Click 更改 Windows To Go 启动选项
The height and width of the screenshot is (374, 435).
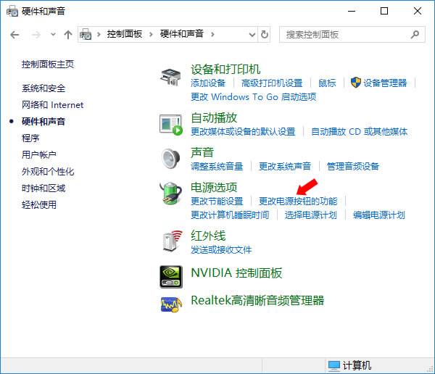click(x=254, y=97)
